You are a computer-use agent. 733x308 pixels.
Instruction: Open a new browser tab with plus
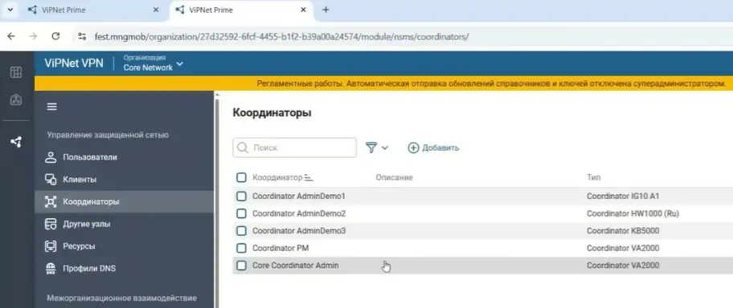click(x=326, y=10)
